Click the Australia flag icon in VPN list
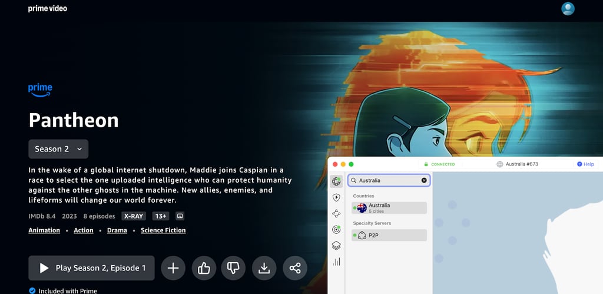The image size is (603, 294). (x=362, y=208)
